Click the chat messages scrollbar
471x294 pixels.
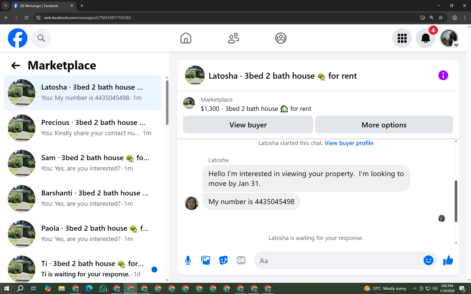[x=456, y=201]
